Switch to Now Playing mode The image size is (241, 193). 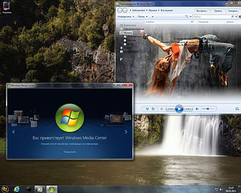(237, 109)
